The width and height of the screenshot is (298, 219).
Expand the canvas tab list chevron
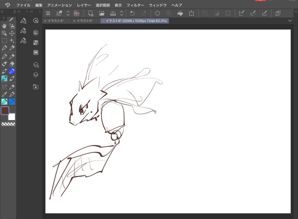click(x=290, y=21)
